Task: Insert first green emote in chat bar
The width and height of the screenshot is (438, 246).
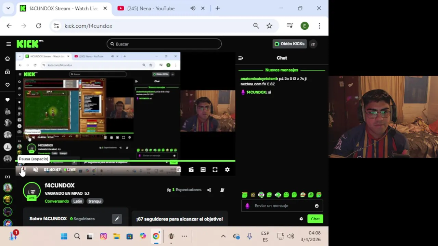Action: [245, 195]
